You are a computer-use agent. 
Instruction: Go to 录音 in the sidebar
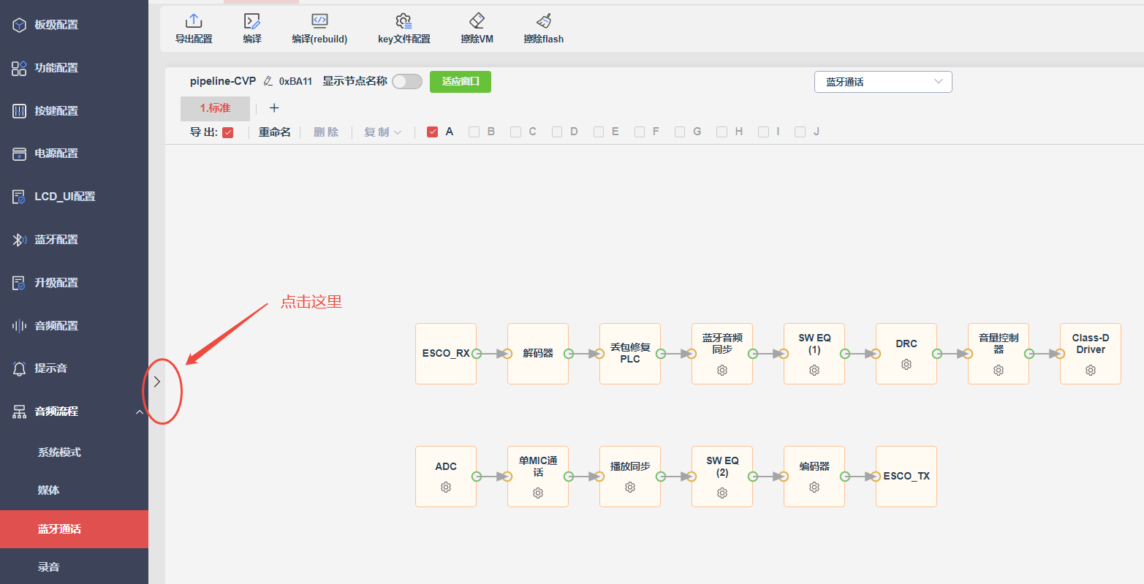click(74, 567)
